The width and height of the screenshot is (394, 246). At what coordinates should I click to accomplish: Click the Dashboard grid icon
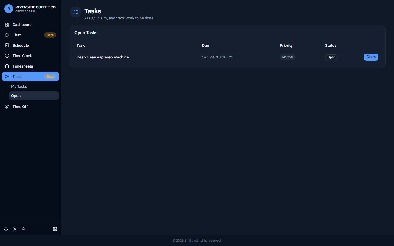[7, 25]
